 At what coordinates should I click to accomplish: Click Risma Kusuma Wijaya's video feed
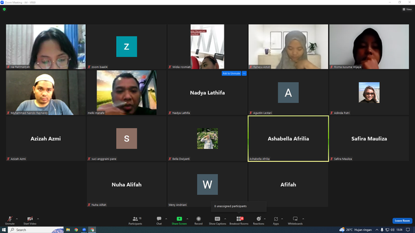tap(369, 47)
